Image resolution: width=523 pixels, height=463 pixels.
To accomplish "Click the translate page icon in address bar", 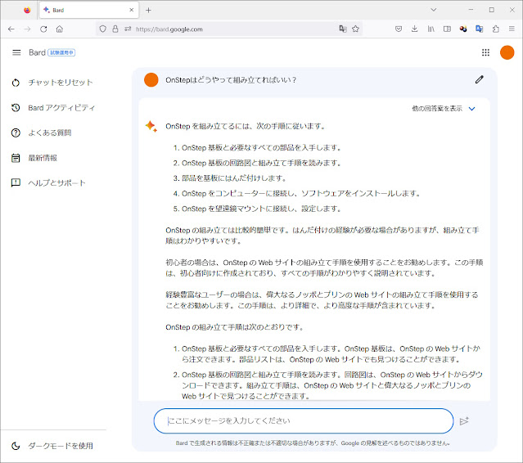I will pyautogui.click(x=343, y=29).
